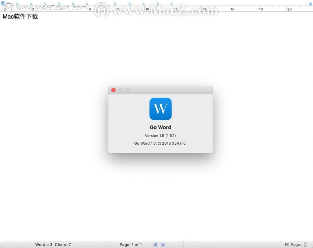Click the "Words: 3" status bar entry

click(44, 245)
